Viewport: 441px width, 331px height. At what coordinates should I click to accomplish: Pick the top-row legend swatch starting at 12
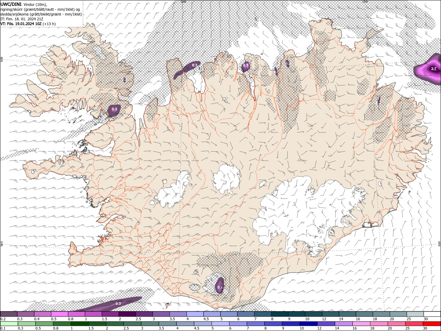[x=330, y=314]
